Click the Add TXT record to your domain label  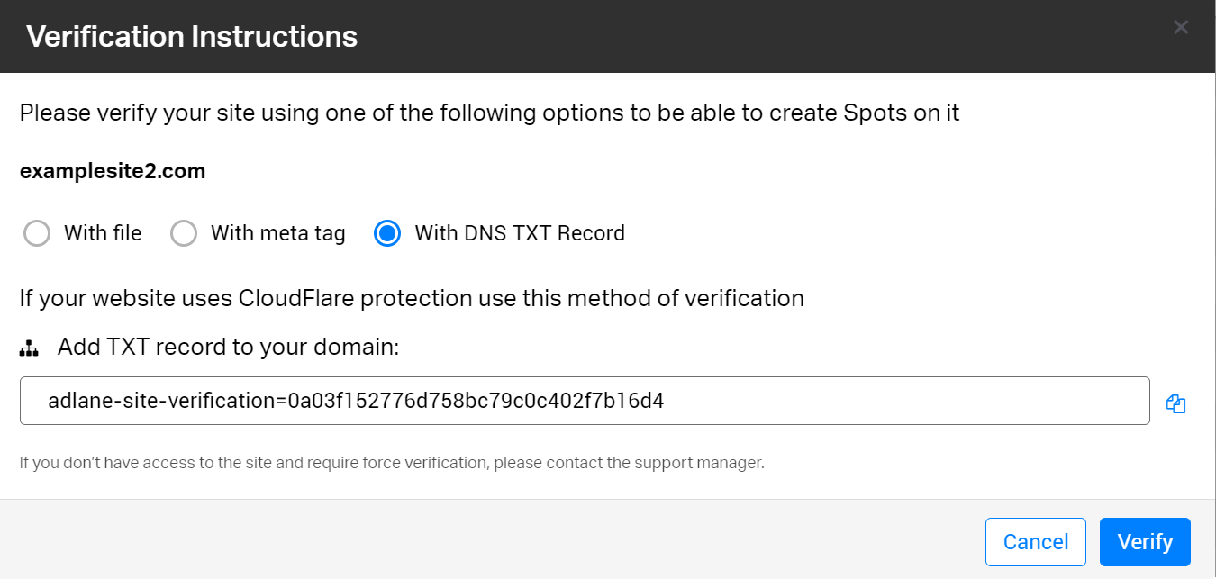228,348
